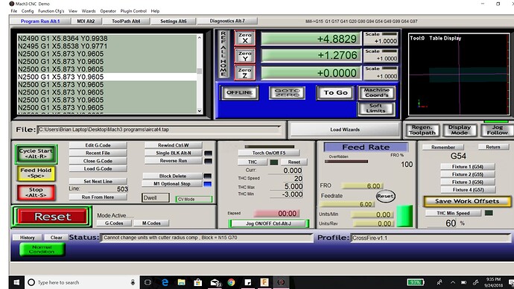This screenshot has height=289, width=514.
Task: Load a G-Code file
Action: (98, 169)
